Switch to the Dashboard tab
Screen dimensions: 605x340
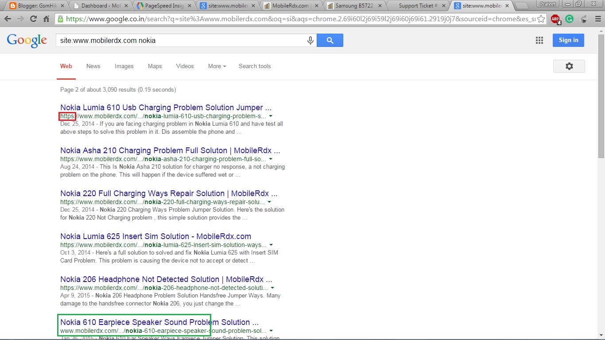[100, 6]
